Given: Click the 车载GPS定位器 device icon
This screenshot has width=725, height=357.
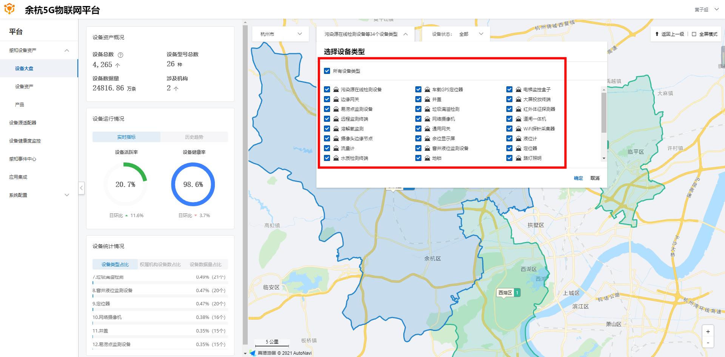Looking at the screenshot, I should pos(427,89).
